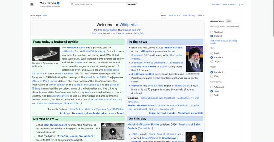Disable Birthday mode
Viewport: 274px width, 142px height.
(212, 32)
